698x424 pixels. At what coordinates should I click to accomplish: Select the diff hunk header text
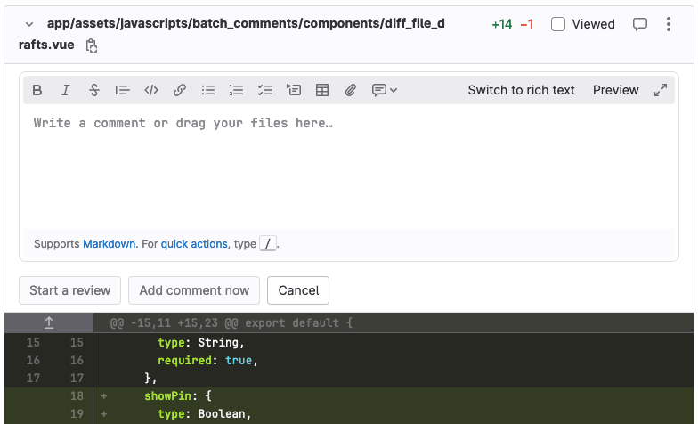pos(231,322)
